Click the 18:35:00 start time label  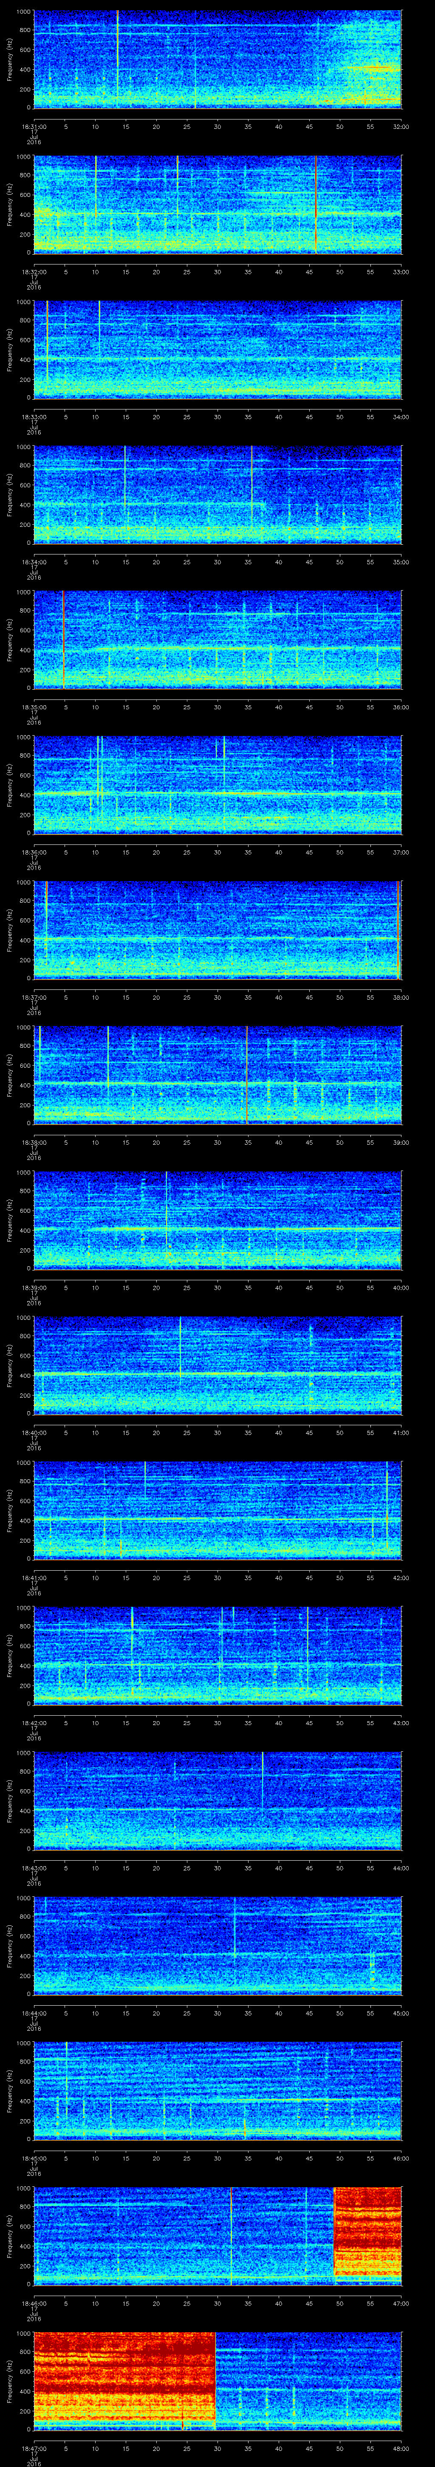click(34, 707)
